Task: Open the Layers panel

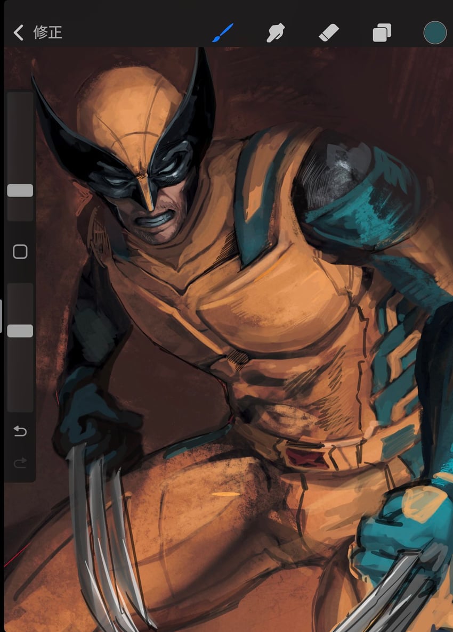Action: pos(382,32)
